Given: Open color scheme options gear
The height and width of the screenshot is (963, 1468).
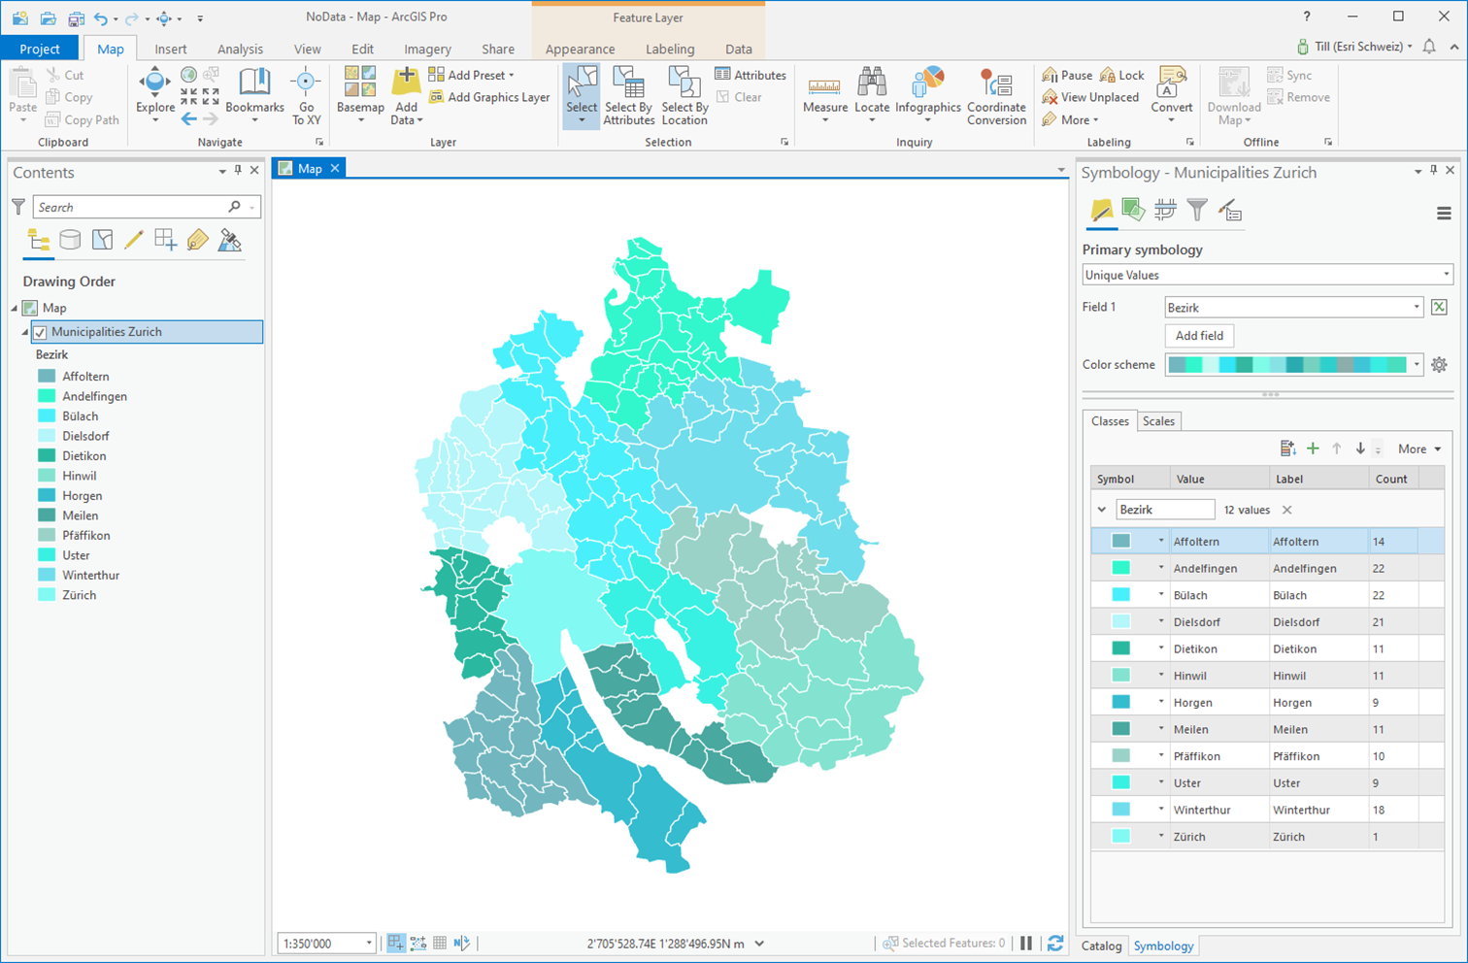Looking at the screenshot, I should 1439,365.
